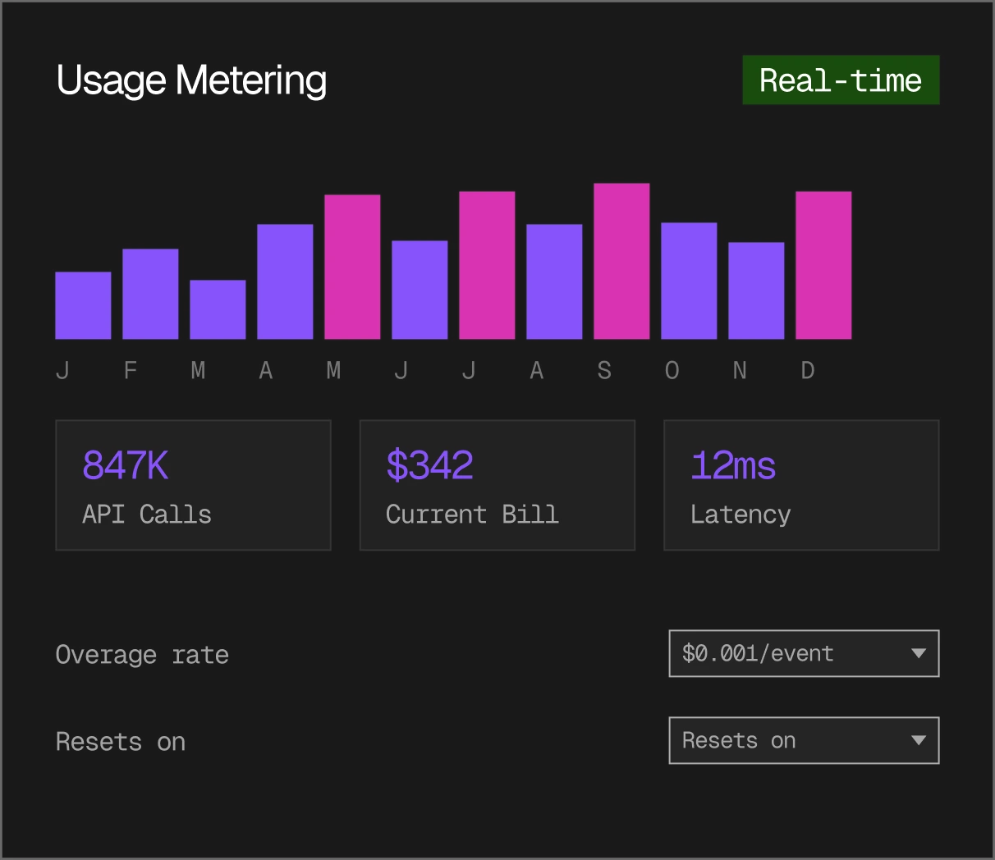This screenshot has height=860, width=995.
Task: Click the tallest bar for September
Action: 621,261
